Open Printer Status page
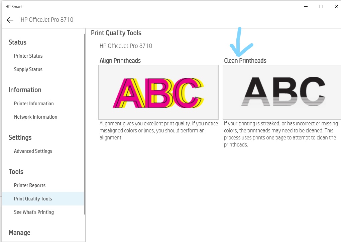The image size is (341, 242). [28, 56]
